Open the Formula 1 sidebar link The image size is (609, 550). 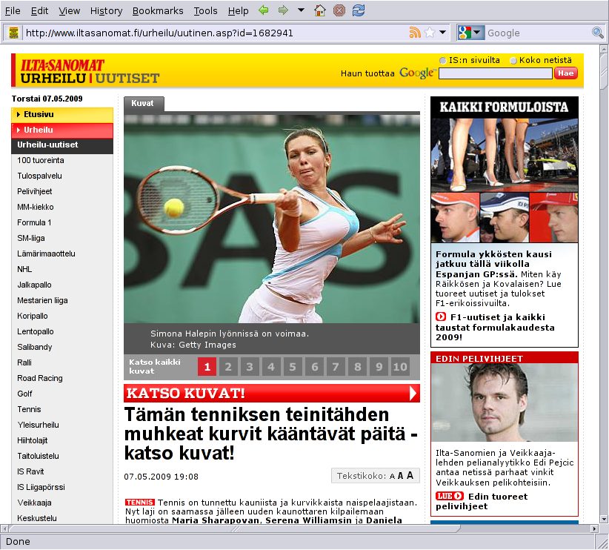point(34,222)
